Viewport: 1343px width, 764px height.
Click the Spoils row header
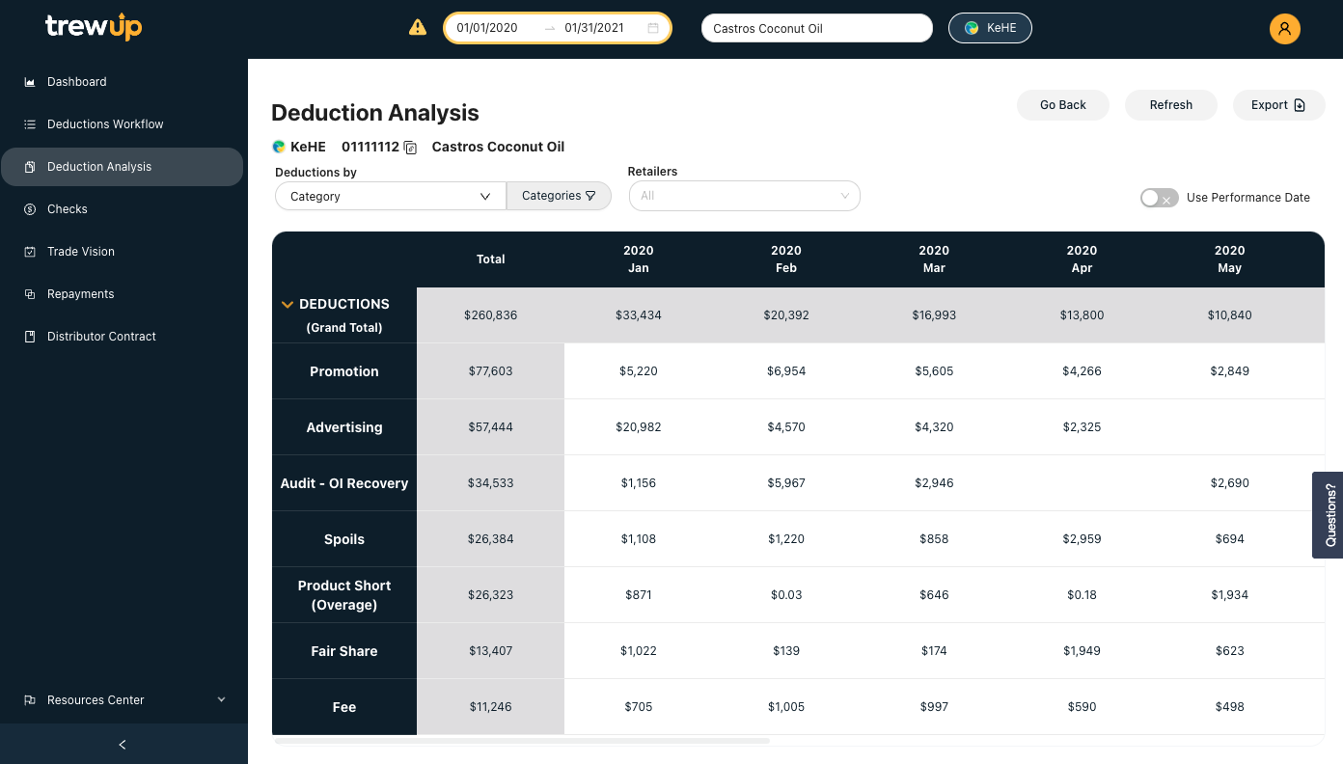pos(344,539)
